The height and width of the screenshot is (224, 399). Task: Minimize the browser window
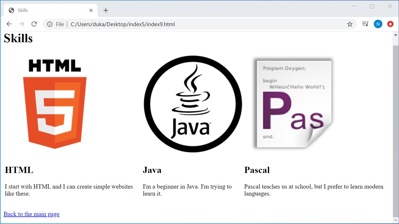[x=354, y=6]
